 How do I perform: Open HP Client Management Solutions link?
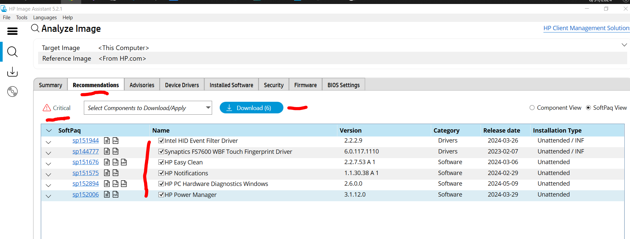click(587, 28)
